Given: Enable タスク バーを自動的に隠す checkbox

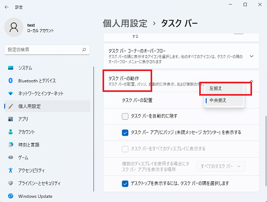Looking at the screenshot, I should 125,116.
